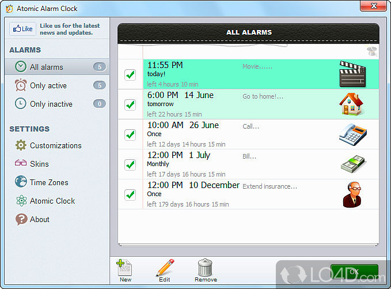Click 'Like us for the latest news' text
The width and height of the screenshot is (391, 289).
(x=70, y=29)
